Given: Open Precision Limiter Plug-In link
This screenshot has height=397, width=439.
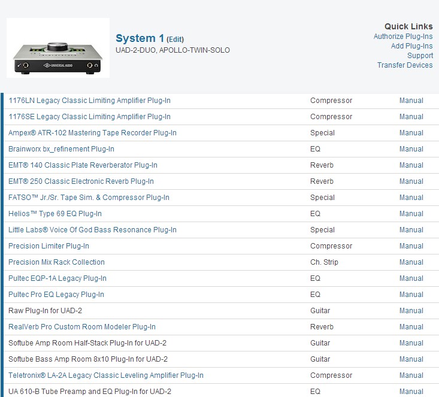Looking at the screenshot, I should (x=49, y=246).
